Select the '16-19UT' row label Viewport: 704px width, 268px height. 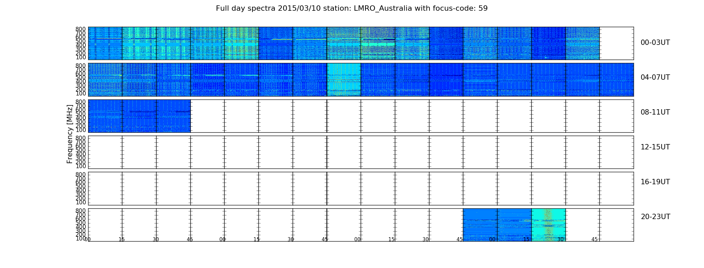pyautogui.click(x=655, y=182)
